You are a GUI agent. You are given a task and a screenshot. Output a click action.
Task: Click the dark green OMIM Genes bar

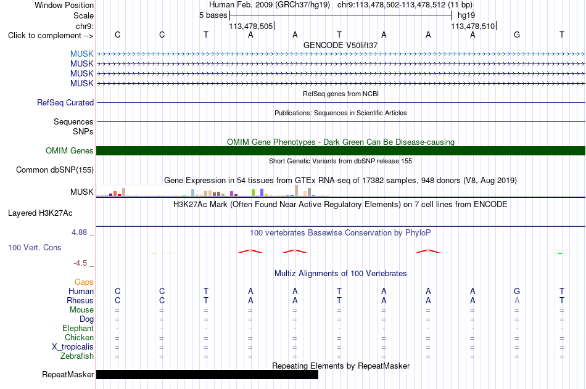click(340, 150)
